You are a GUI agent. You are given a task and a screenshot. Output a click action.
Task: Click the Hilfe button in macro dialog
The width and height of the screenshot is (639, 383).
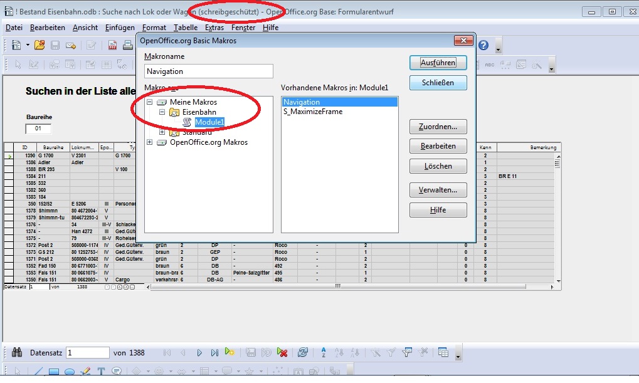(438, 210)
